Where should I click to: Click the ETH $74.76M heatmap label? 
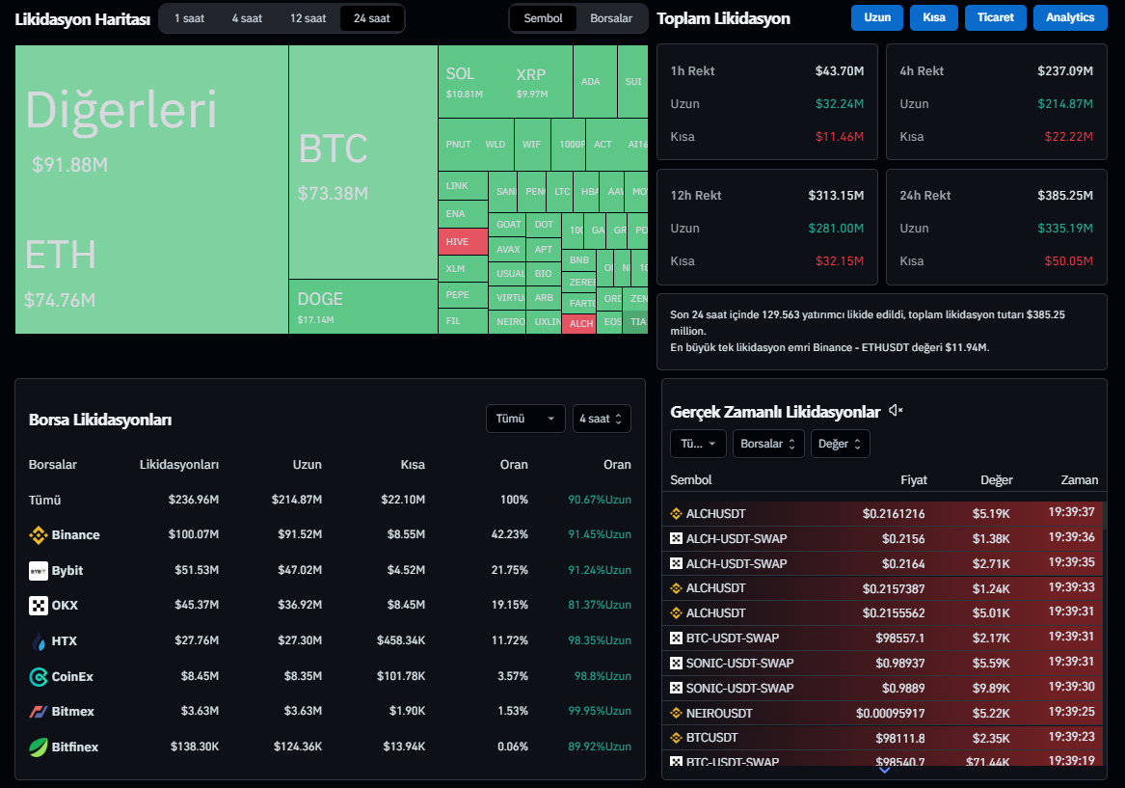61,276
